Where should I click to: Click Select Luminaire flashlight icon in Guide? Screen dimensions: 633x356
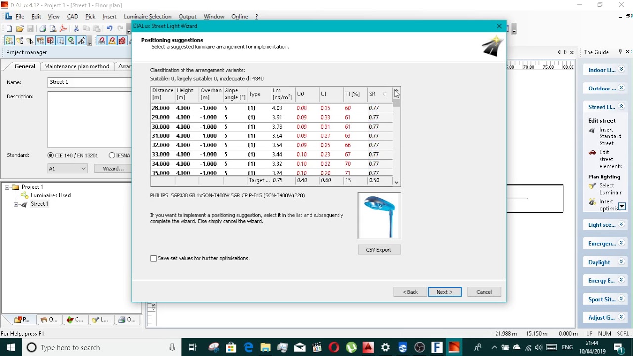(x=592, y=186)
